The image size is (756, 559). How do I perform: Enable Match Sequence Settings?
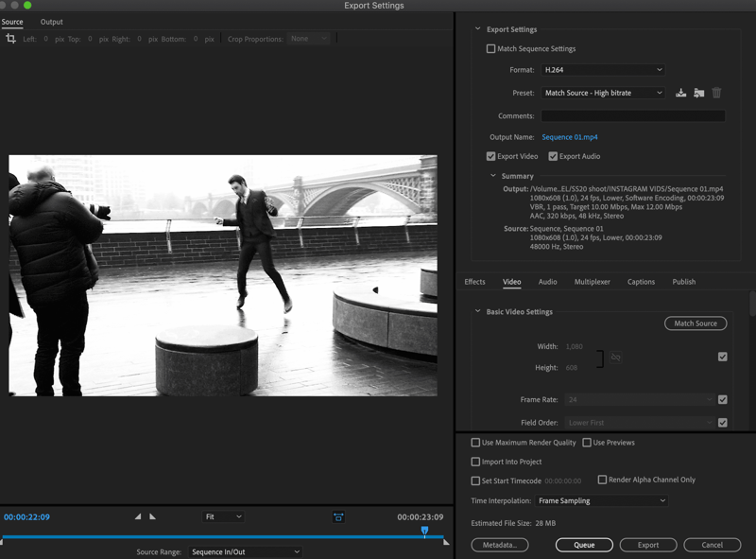(x=491, y=48)
